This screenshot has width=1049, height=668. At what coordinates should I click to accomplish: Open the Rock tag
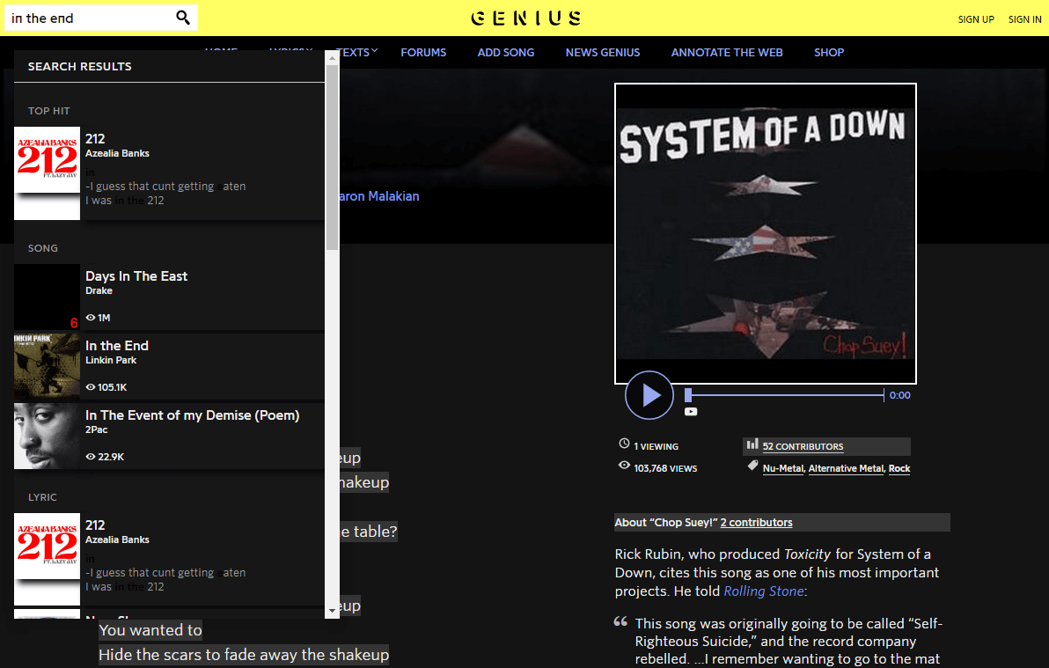tap(899, 468)
